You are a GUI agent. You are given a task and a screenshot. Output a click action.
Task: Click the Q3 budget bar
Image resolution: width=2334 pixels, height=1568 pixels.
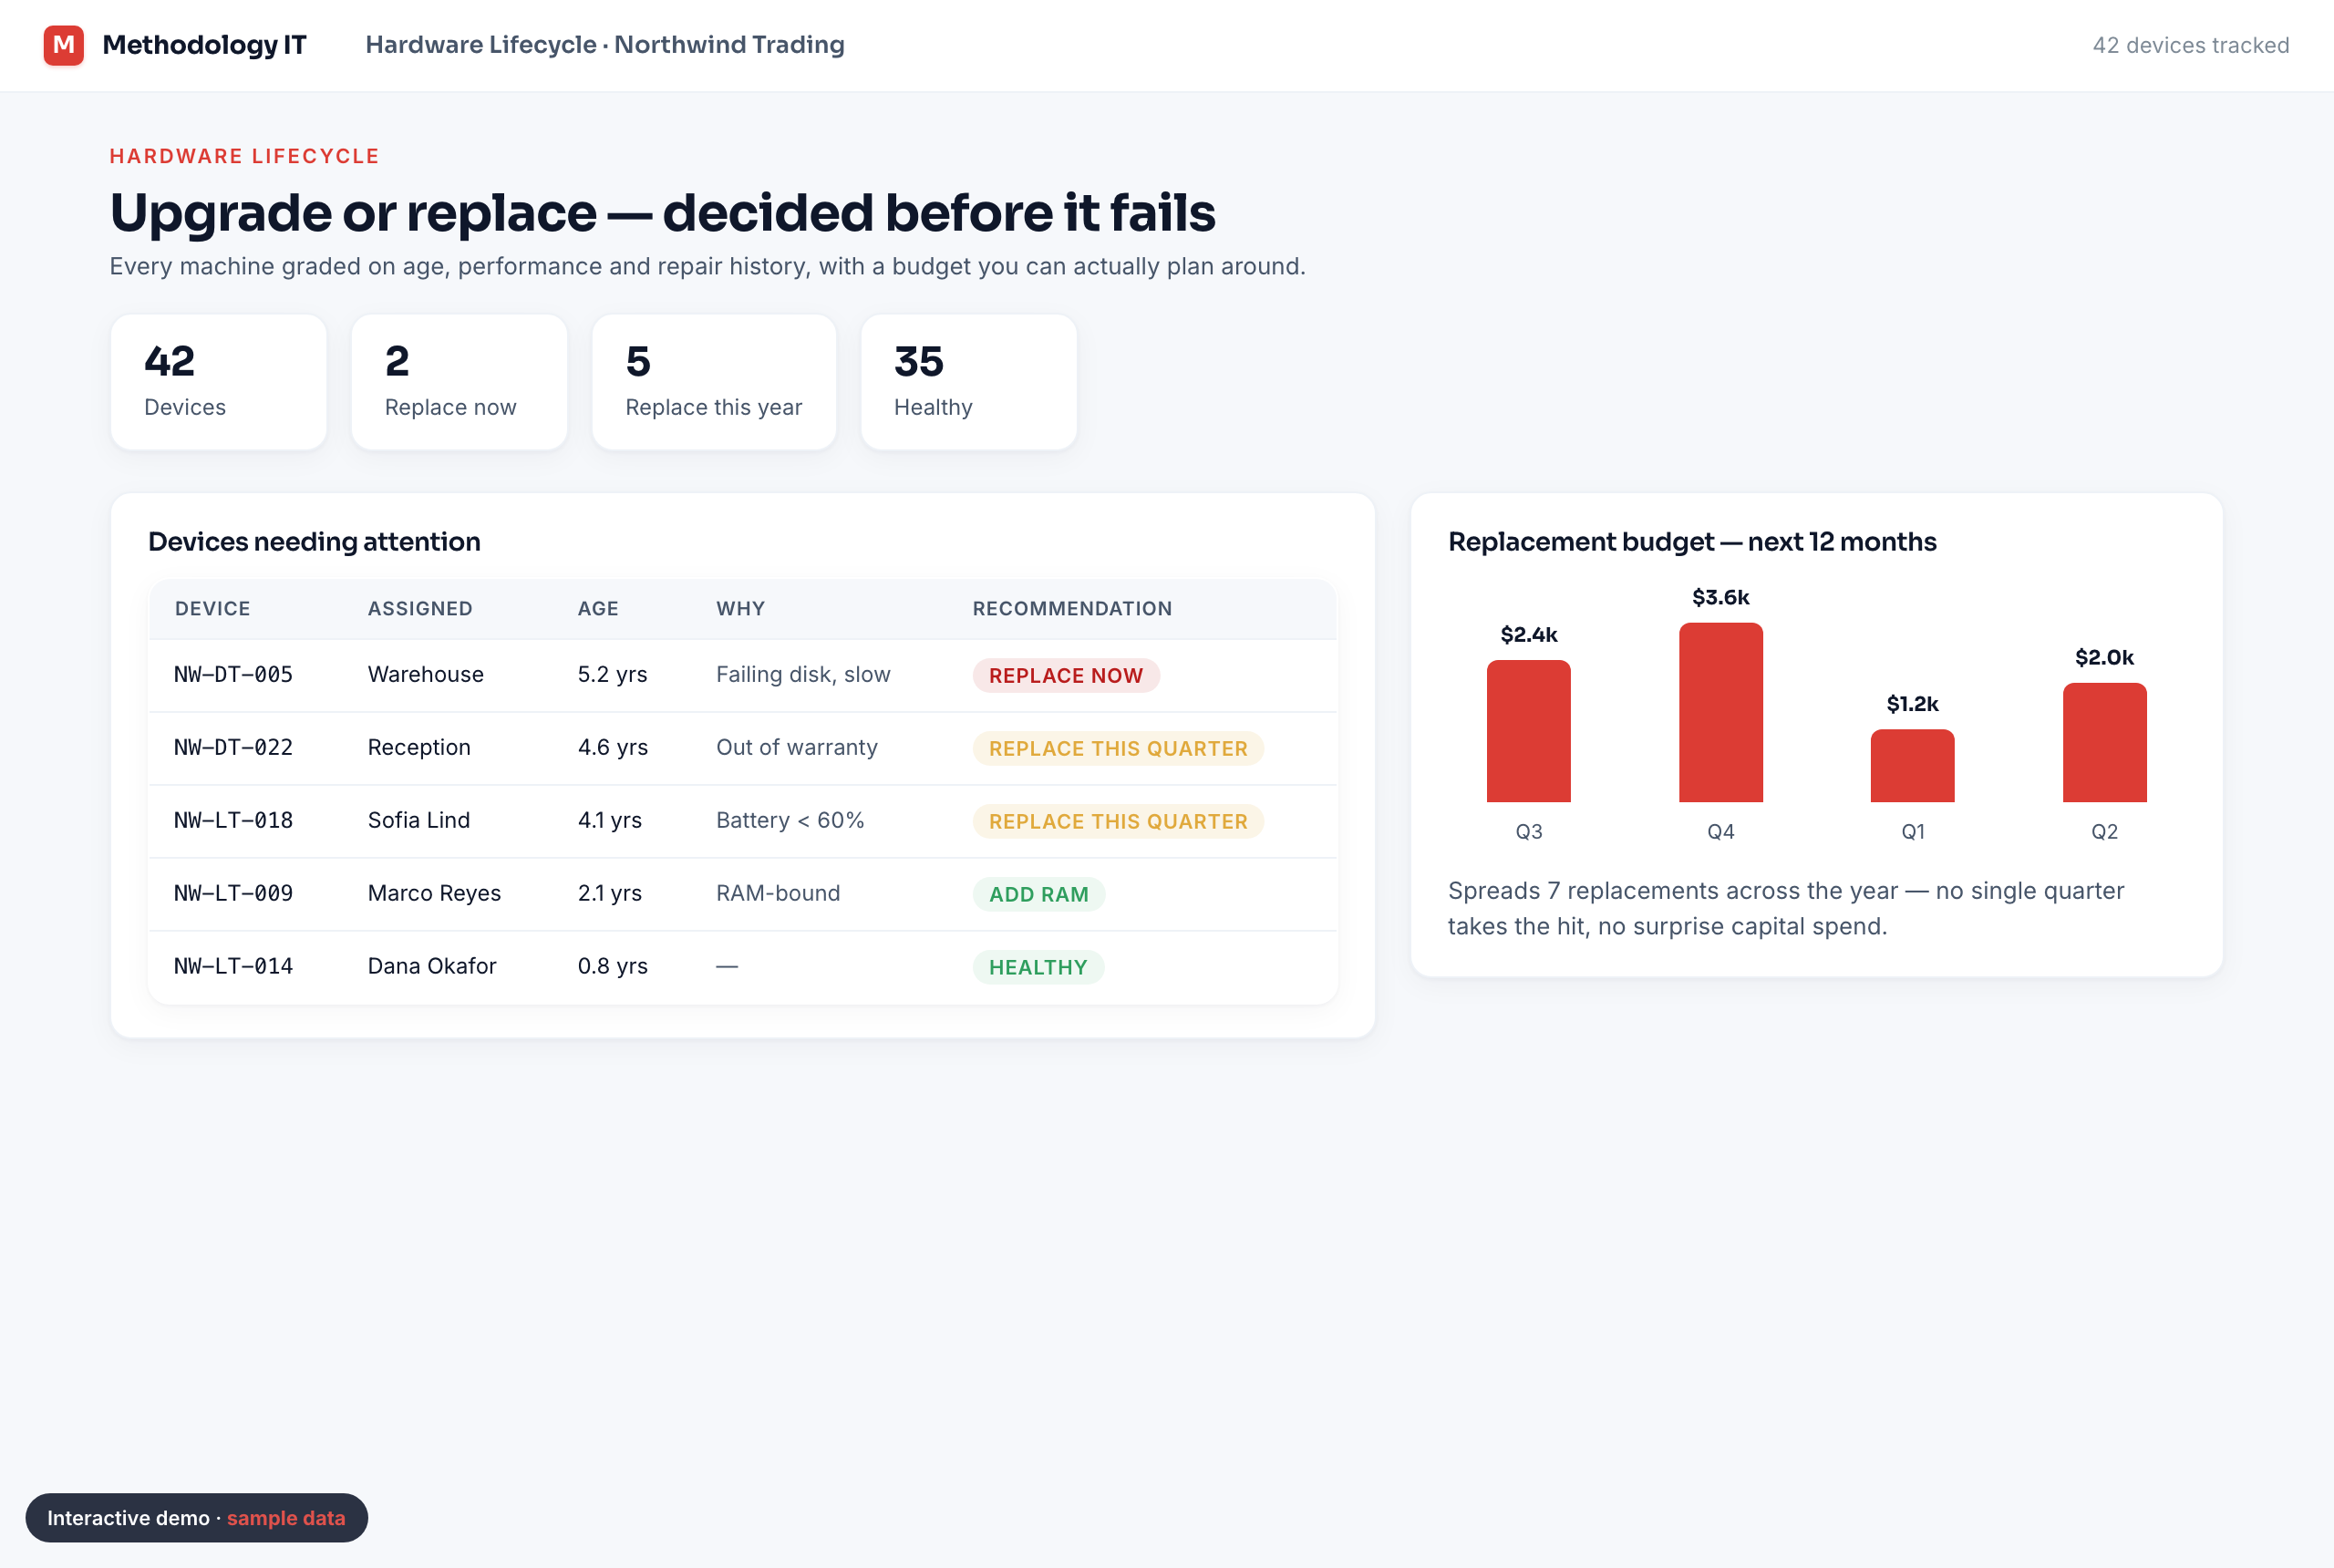point(1529,731)
